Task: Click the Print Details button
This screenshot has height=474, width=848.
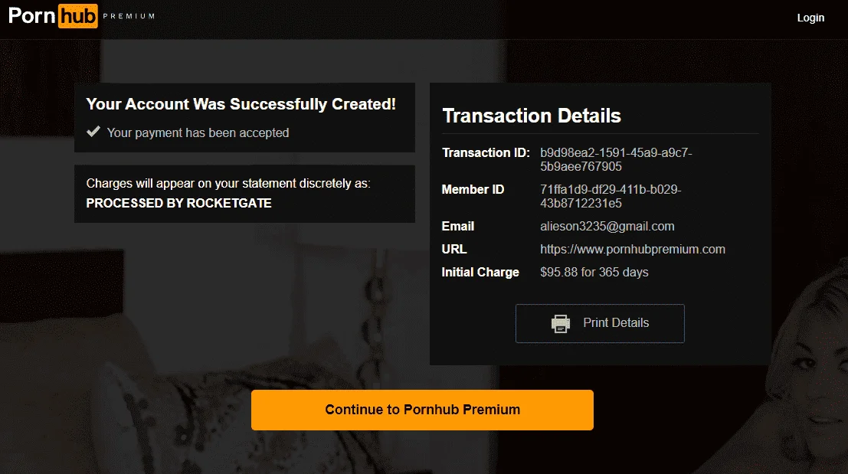Action: pyautogui.click(x=600, y=323)
